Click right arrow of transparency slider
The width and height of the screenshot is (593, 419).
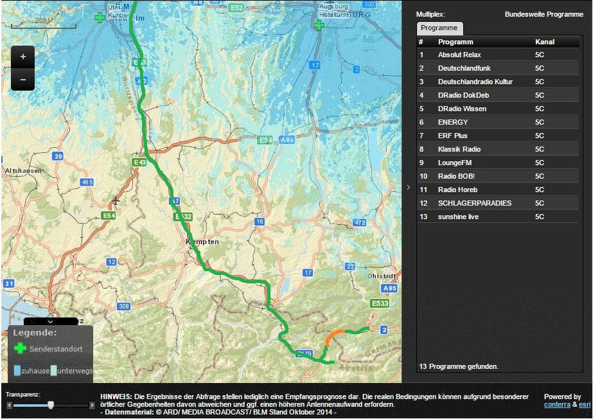(x=92, y=406)
